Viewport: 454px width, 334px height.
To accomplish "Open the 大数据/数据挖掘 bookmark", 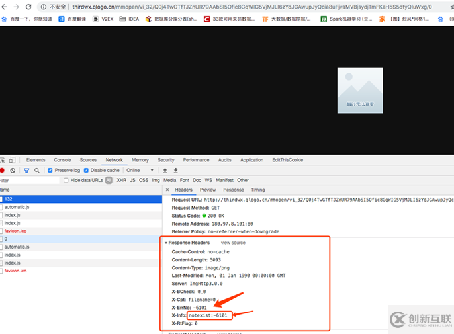I will [287, 19].
